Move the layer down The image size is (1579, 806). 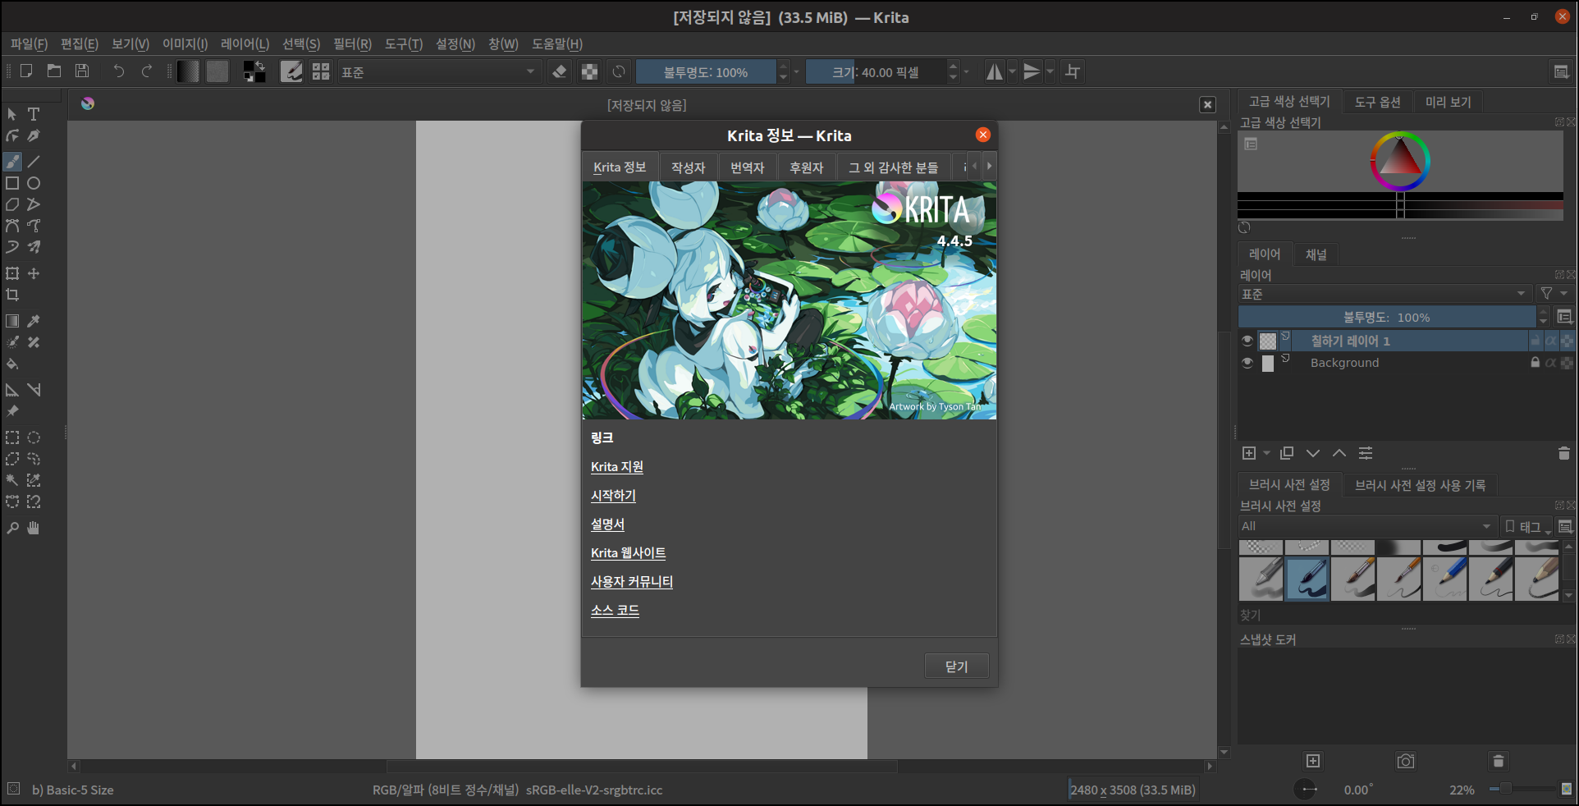tap(1313, 453)
